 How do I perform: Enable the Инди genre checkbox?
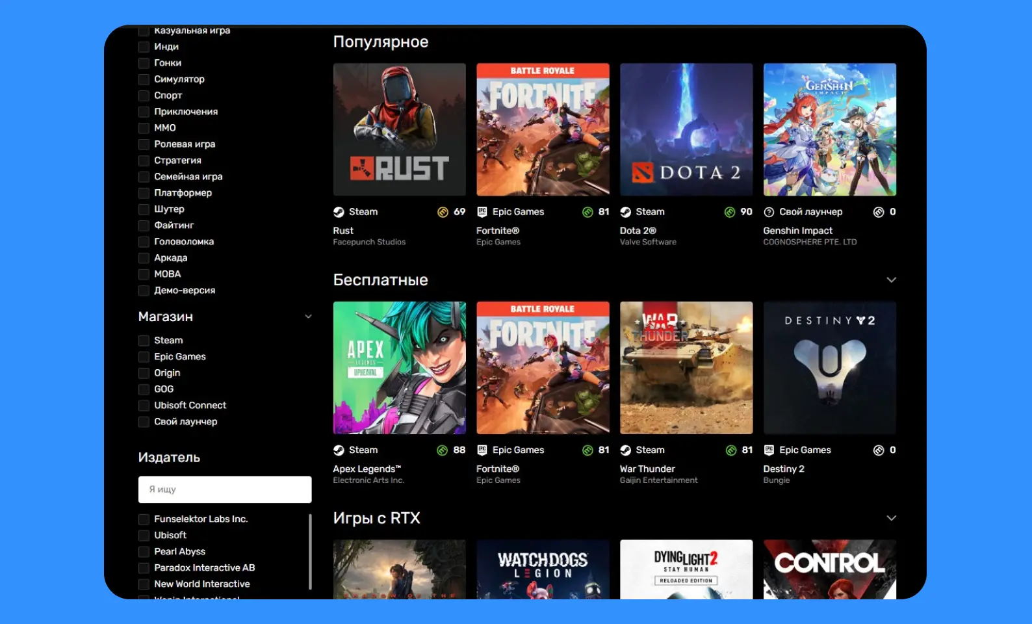point(144,47)
